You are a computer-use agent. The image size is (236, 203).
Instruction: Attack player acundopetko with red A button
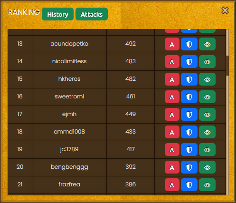coord(172,44)
